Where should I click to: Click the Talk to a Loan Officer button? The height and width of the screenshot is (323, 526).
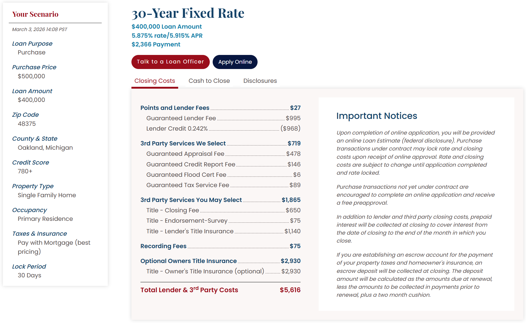click(x=170, y=62)
